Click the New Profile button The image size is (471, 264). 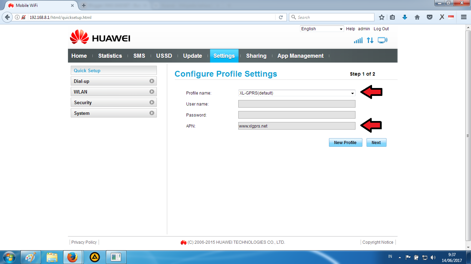pyautogui.click(x=345, y=143)
